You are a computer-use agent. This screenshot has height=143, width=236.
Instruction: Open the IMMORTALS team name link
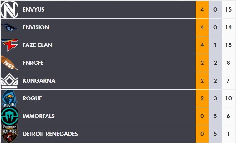pos(38,116)
